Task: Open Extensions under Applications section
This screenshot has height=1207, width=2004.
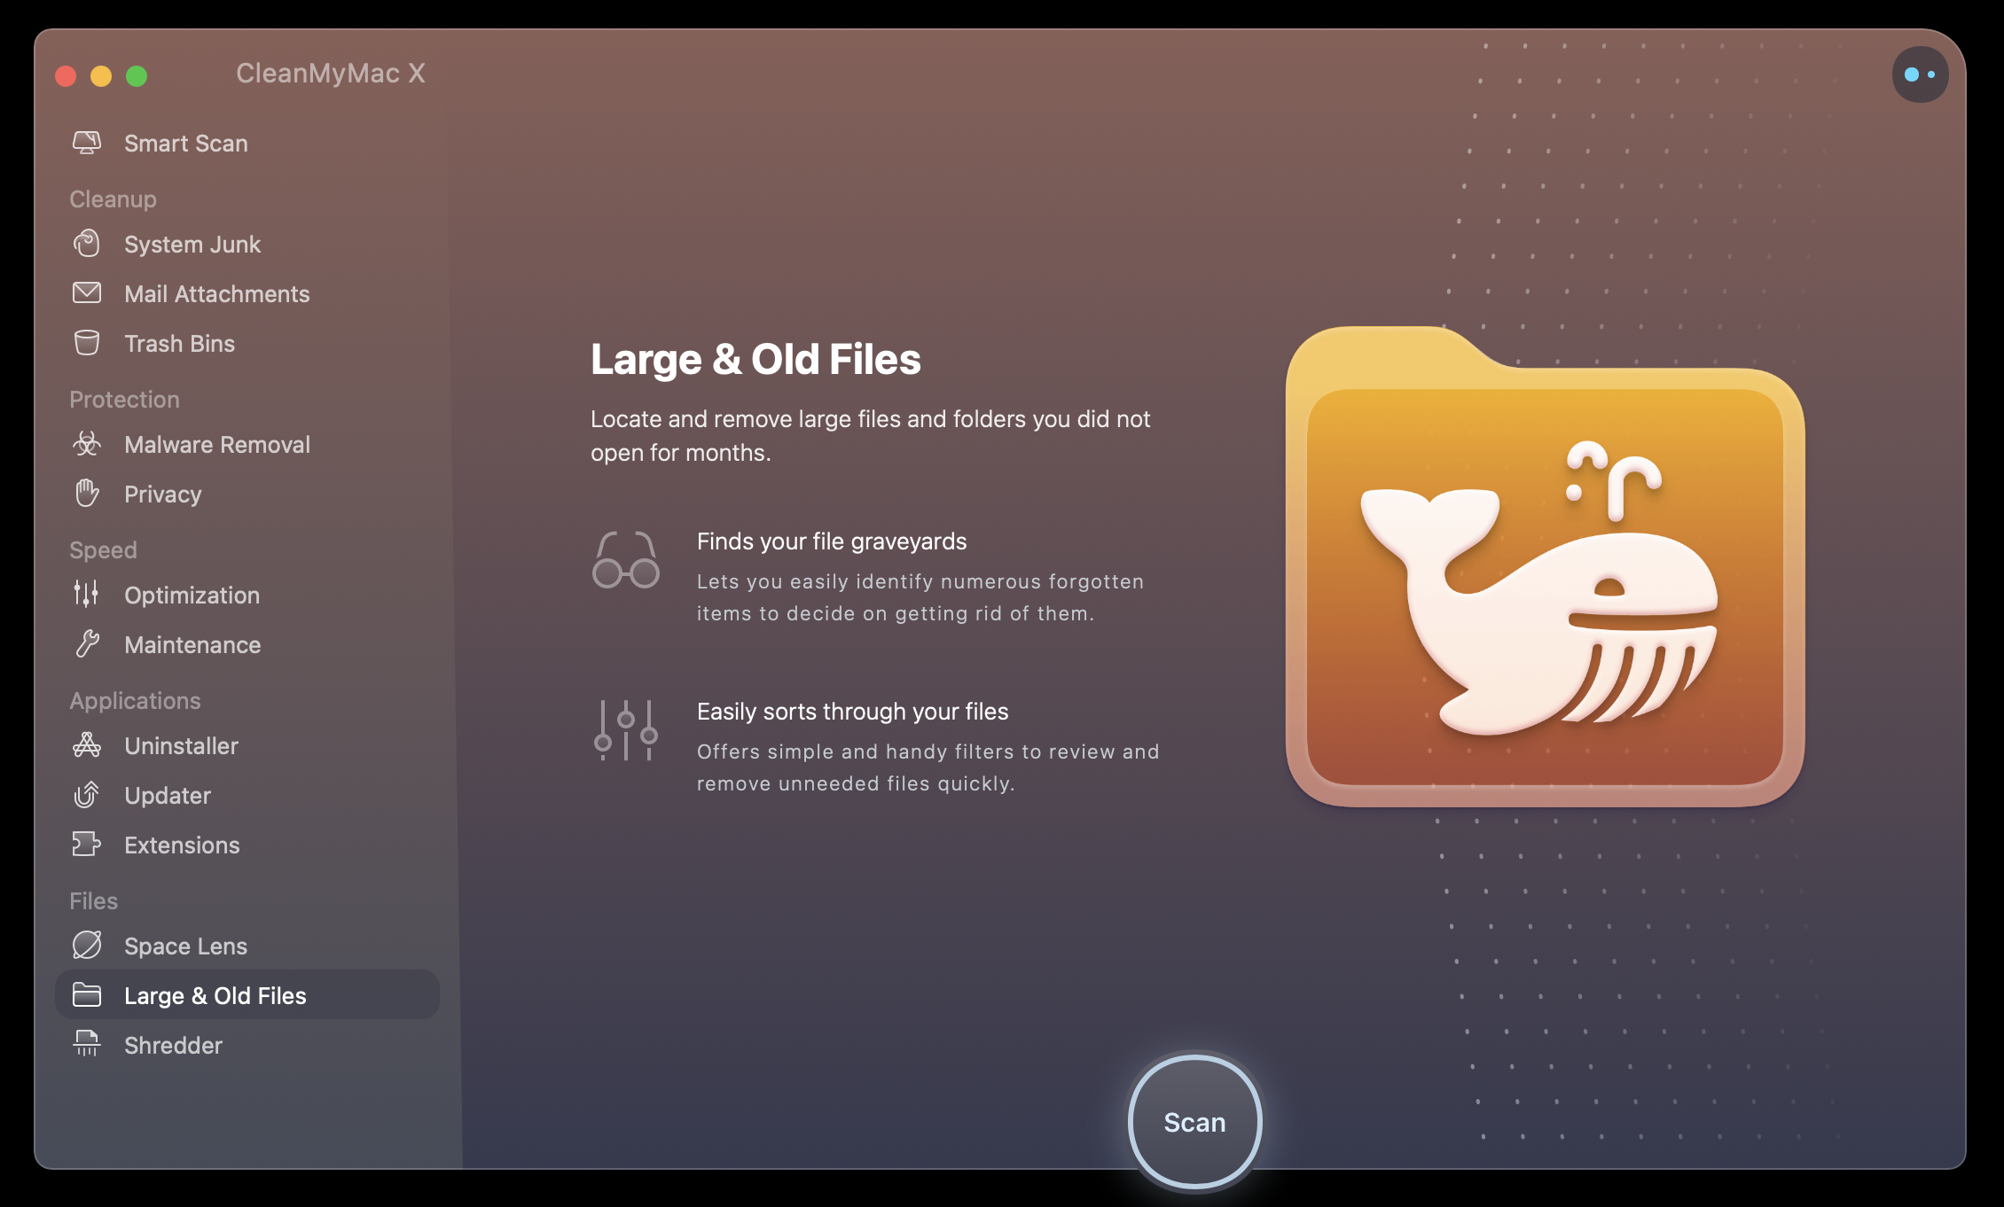Action: 180,844
